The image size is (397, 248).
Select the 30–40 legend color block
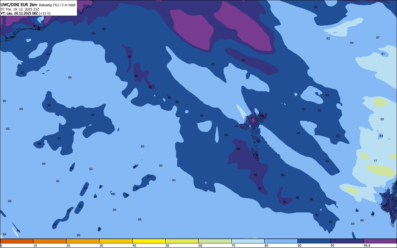[116, 241]
